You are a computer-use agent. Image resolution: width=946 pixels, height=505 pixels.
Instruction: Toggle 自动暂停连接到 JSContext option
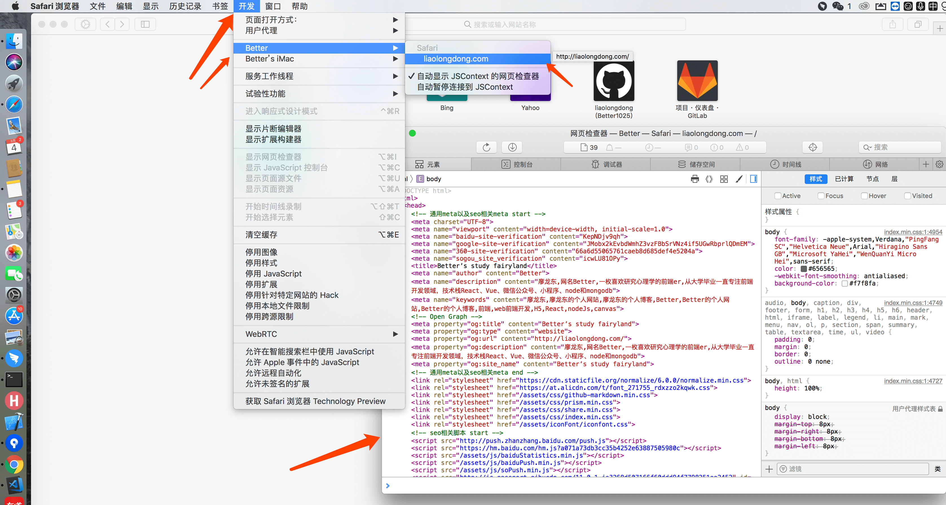pyautogui.click(x=478, y=87)
